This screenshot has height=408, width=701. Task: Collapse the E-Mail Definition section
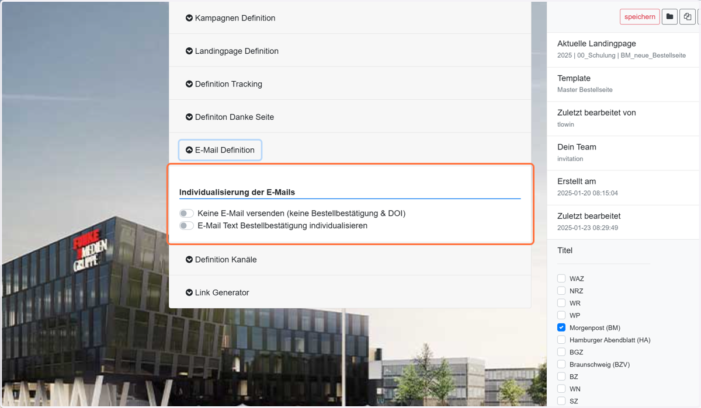(x=220, y=150)
